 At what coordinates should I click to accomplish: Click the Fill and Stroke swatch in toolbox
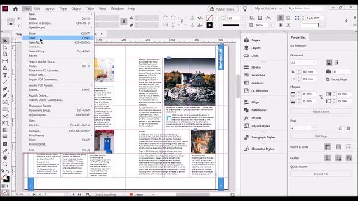(4, 178)
